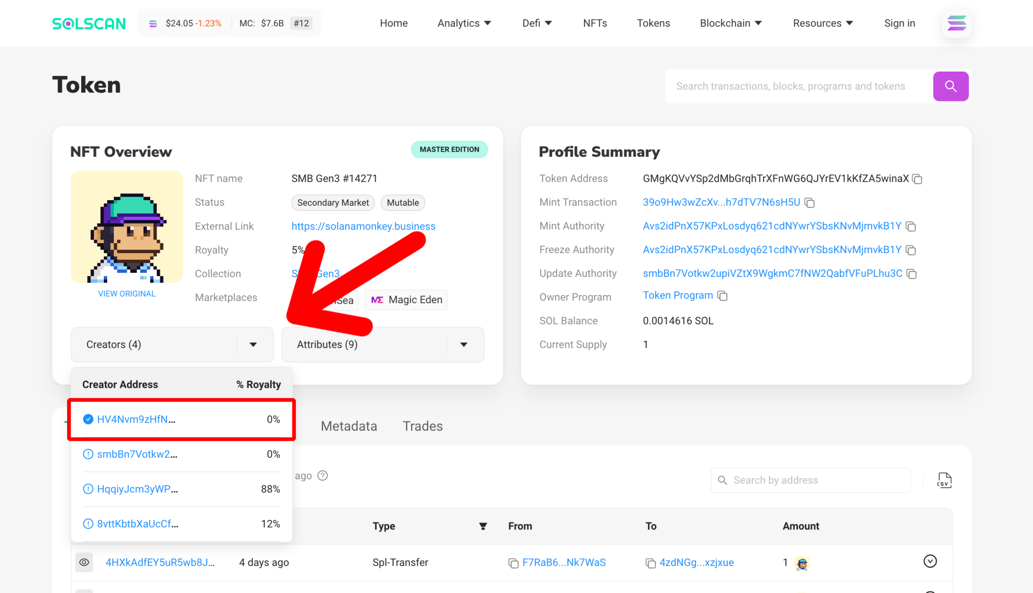Focus the main search transactions field

pos(799,86)
